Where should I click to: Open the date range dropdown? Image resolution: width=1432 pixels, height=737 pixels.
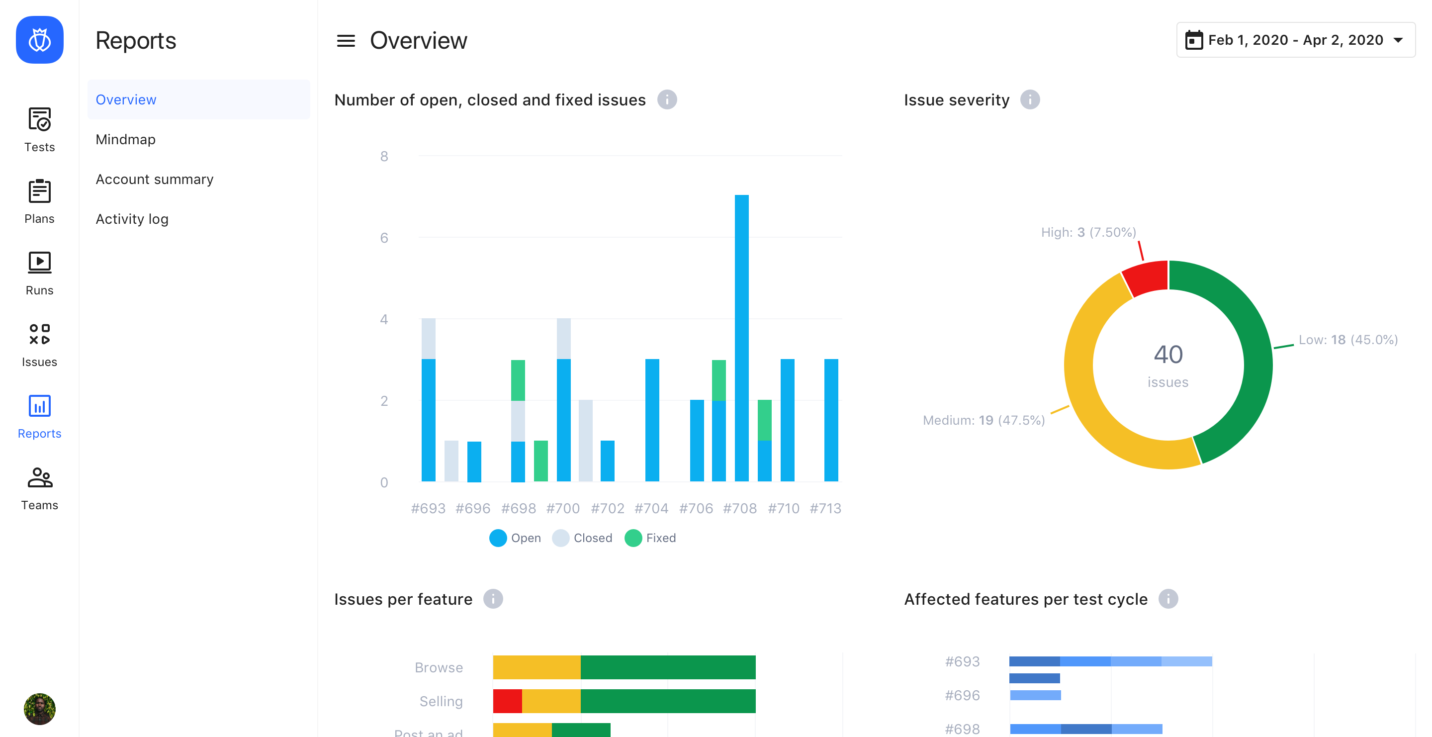[x=1295, y=40]
